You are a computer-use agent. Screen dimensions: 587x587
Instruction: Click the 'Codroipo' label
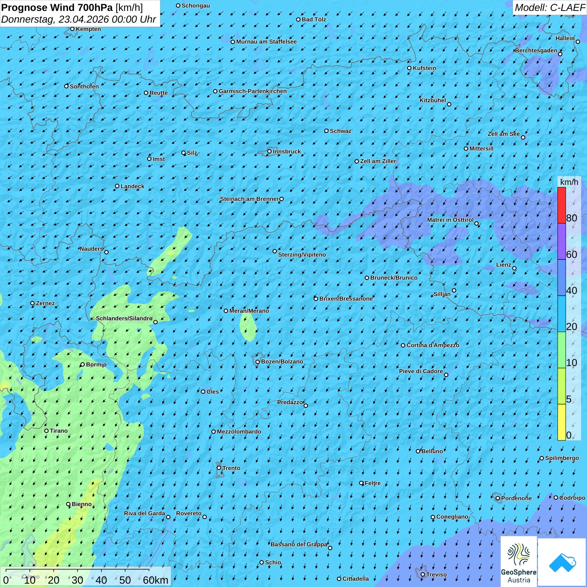tap(572, 498)
